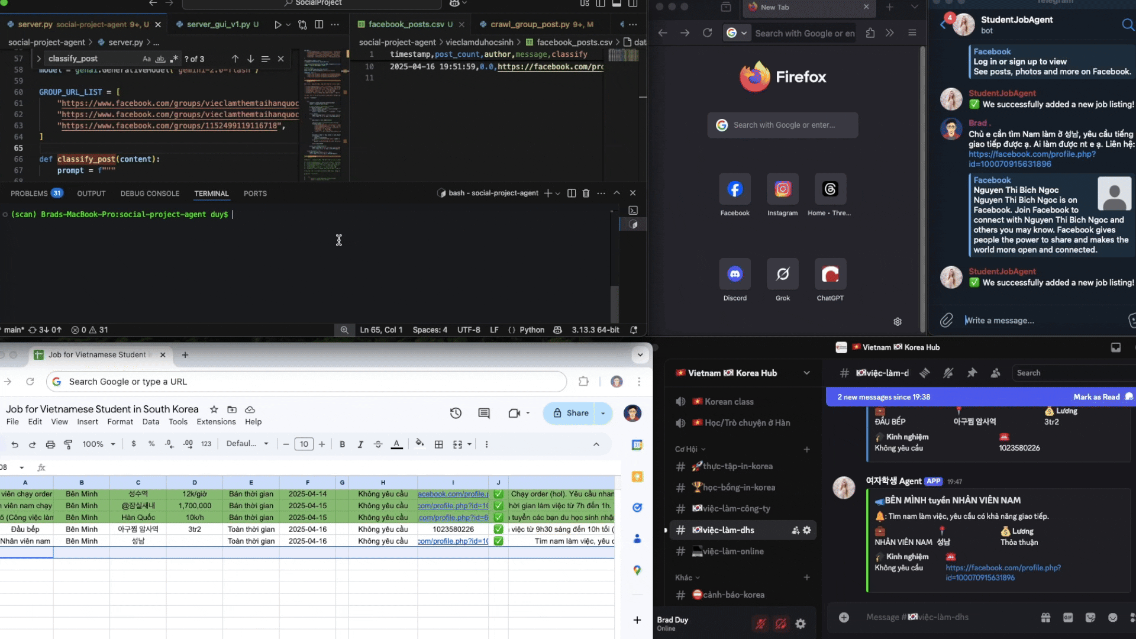Print the spreadsheet from the toolbar
Viewport: 1136px width, 639px height.
[50, 444]
